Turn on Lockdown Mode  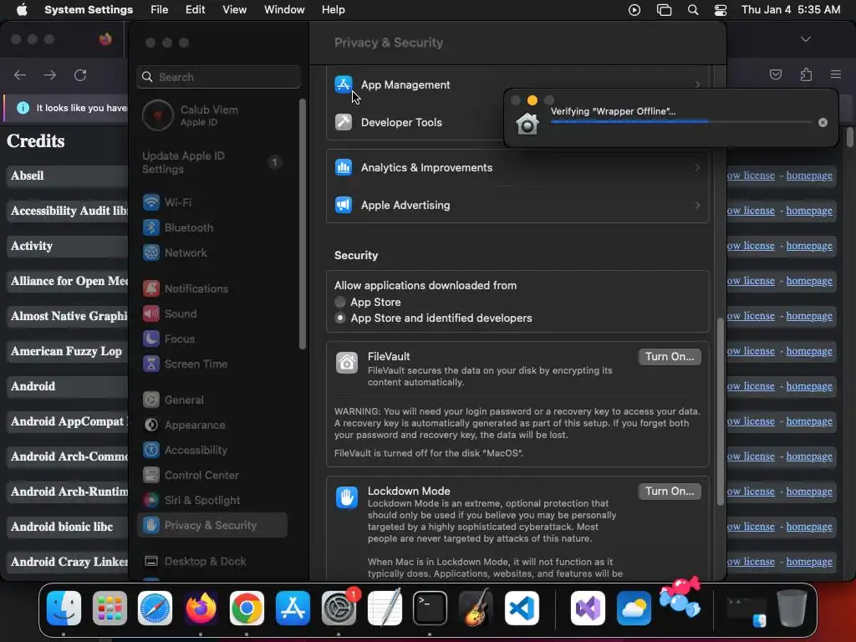670,492
